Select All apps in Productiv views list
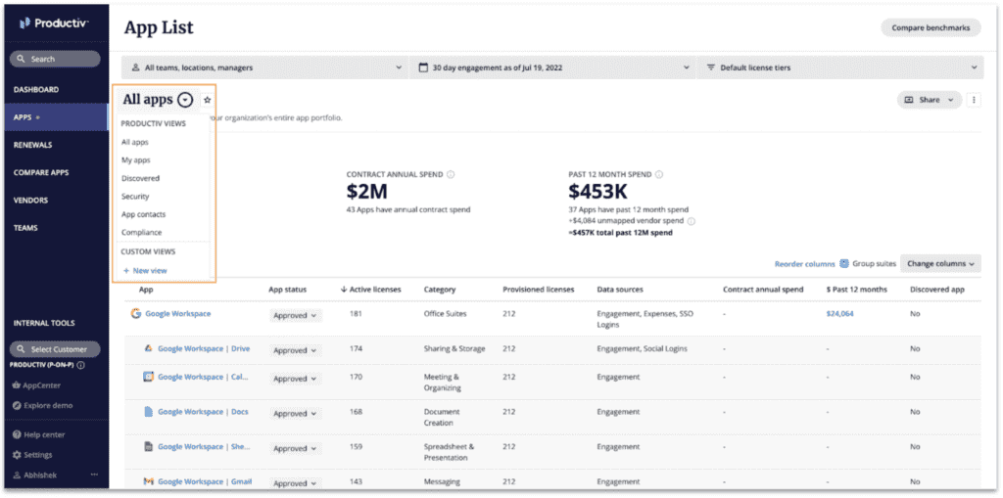This screenshot has height=498, width=1003. click(135, 142)
